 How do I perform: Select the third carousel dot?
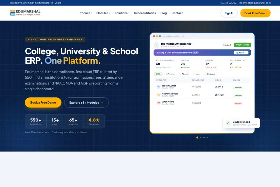(204, 137)
